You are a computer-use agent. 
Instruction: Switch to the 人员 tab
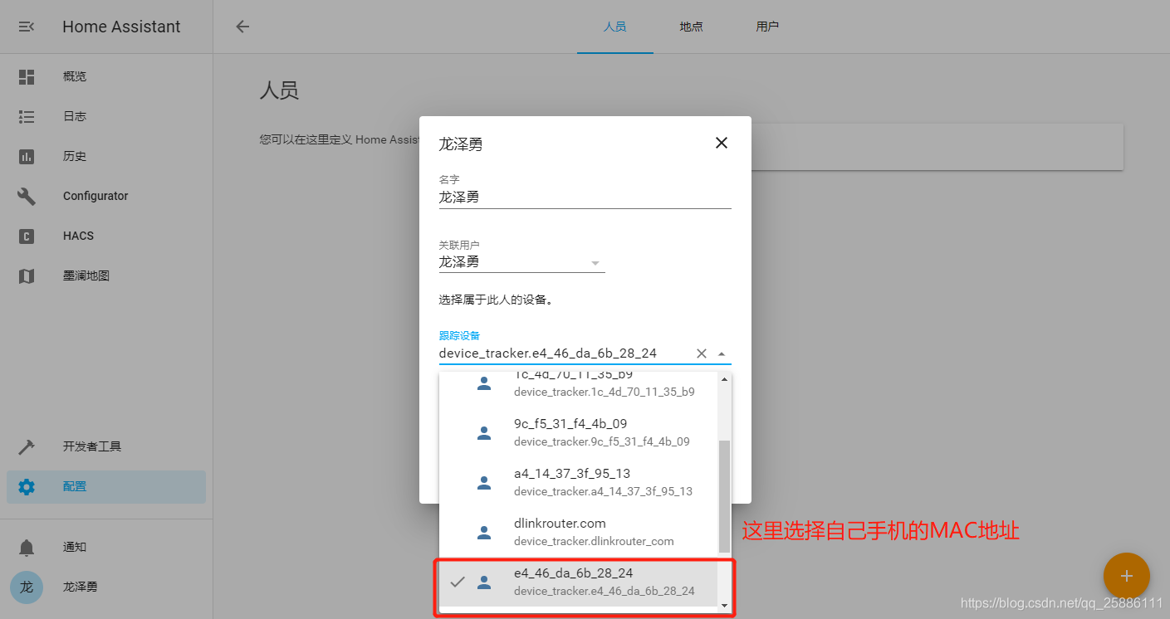click(x=614, y=27)
